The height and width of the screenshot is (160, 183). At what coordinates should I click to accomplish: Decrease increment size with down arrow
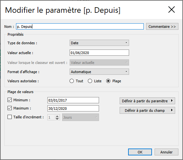[57, 119]
